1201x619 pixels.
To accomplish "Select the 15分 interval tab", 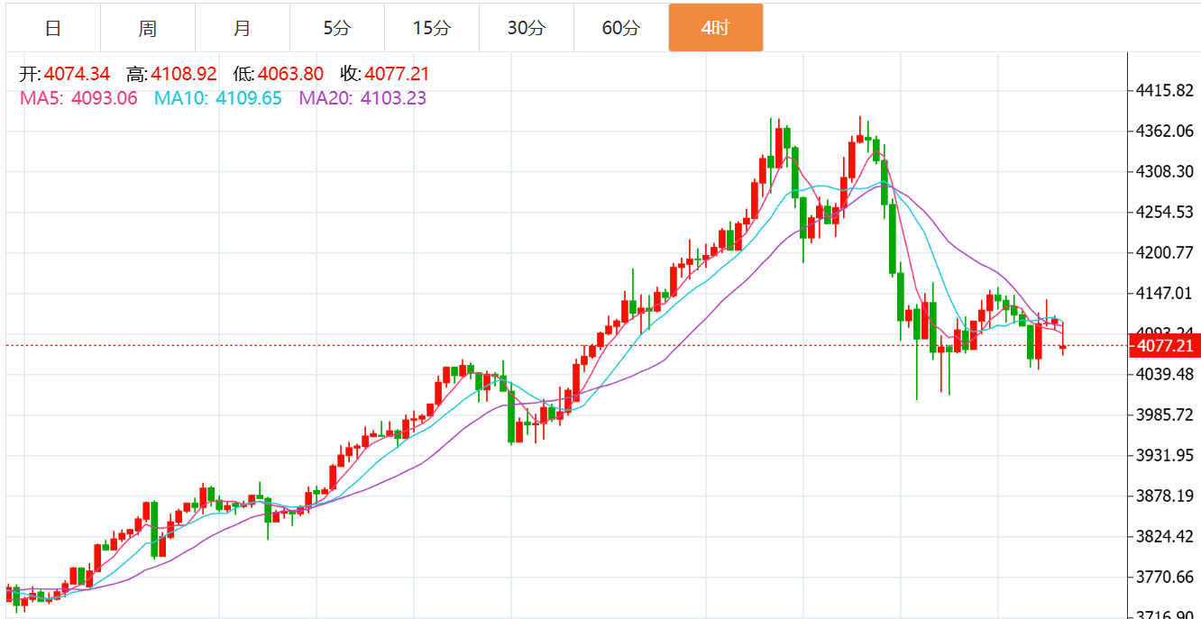I will coord(431,28).
